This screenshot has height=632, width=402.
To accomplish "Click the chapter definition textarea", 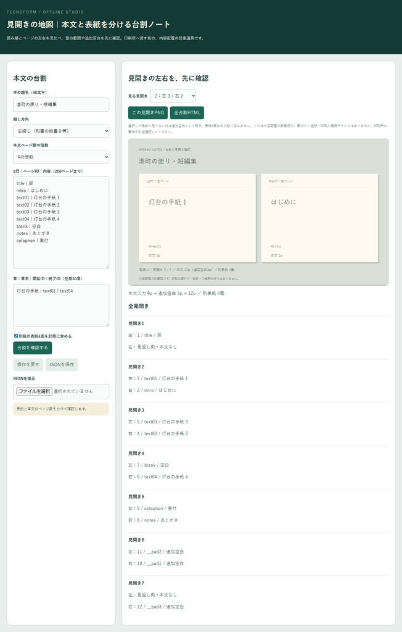I will 61,305.
